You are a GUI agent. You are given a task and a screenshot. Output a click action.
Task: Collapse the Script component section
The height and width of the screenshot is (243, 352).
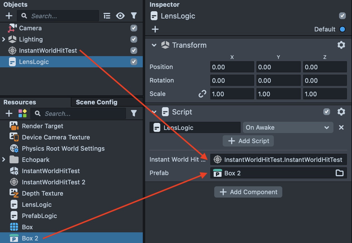coord(154,112)
